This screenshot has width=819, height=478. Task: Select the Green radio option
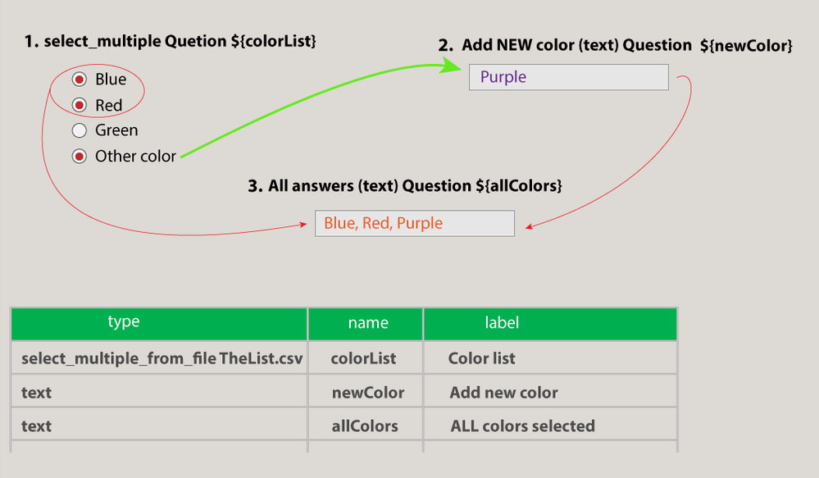(x=80, y=130)
